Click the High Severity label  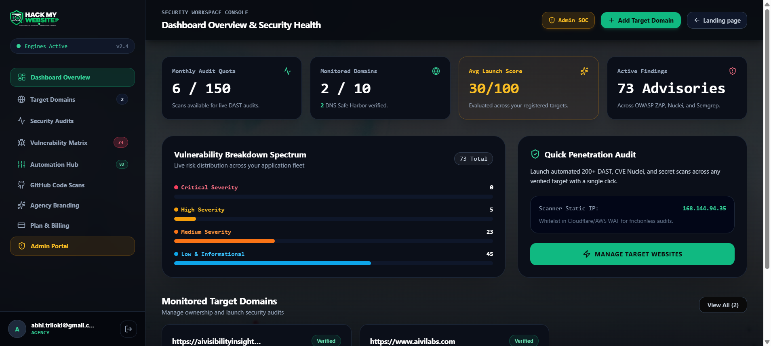coord(202,210)
